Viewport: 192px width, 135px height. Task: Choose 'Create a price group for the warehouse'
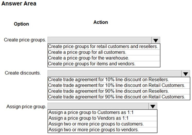pos(104,58)
